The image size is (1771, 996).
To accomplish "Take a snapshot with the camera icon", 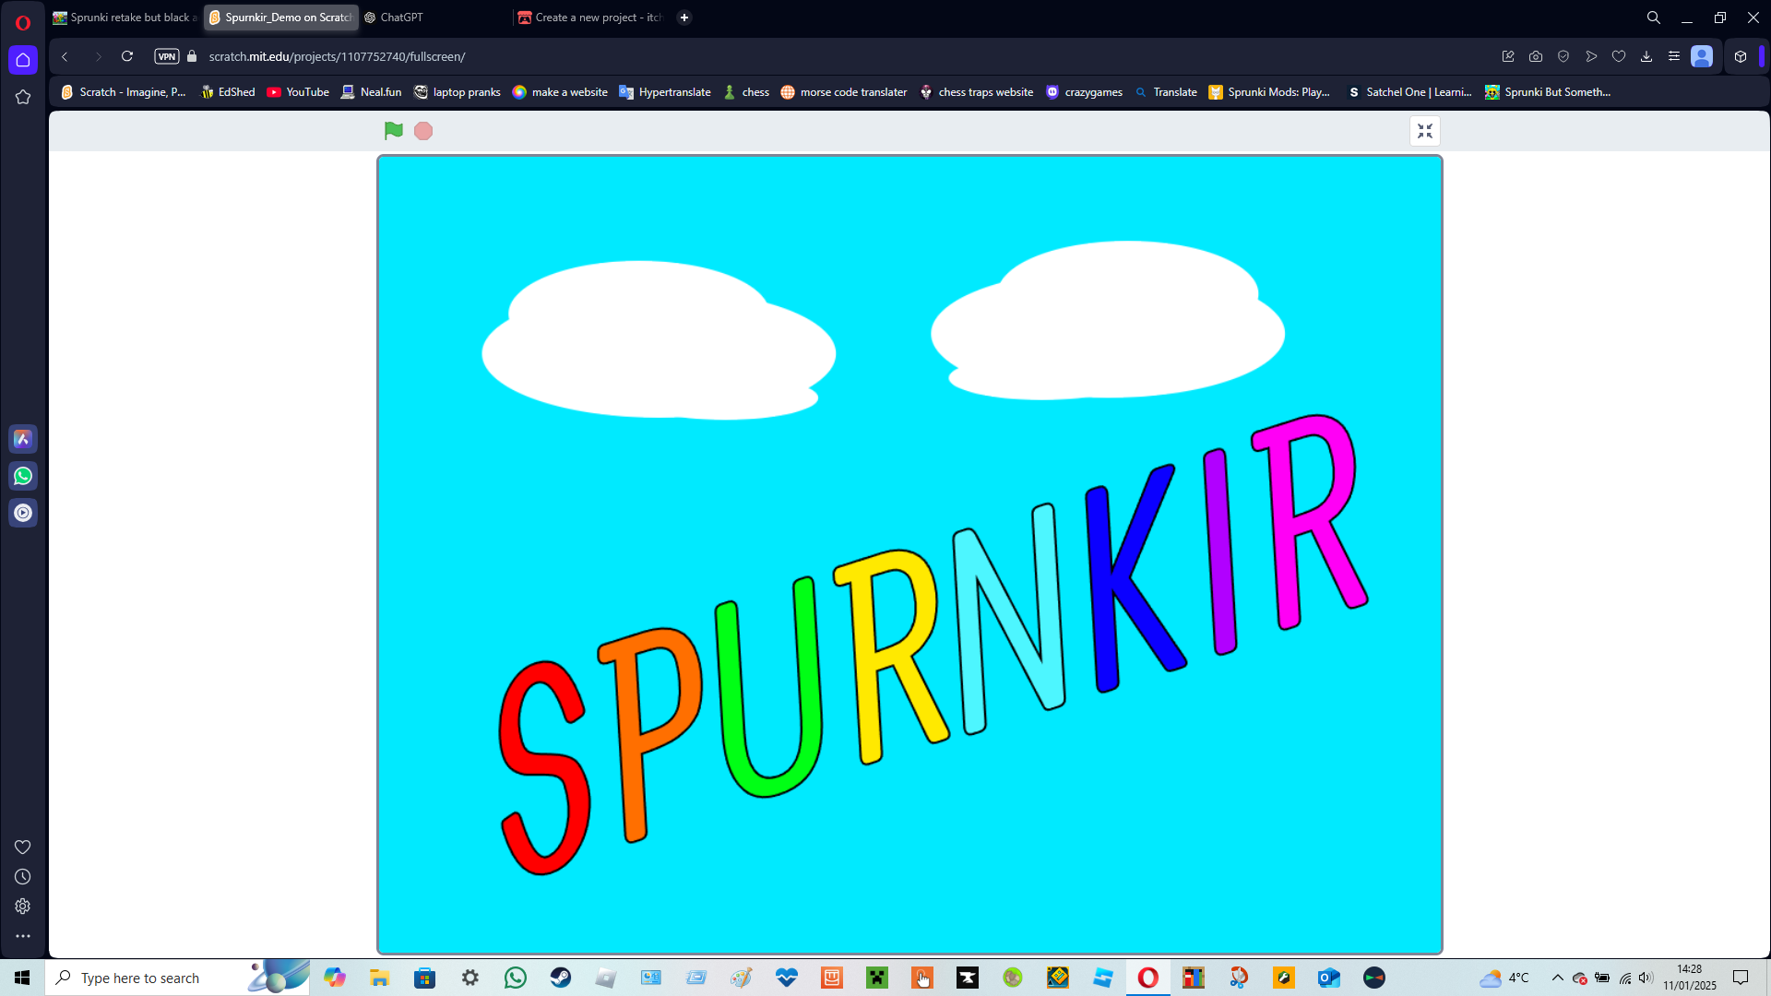I will coord(1536,56).
